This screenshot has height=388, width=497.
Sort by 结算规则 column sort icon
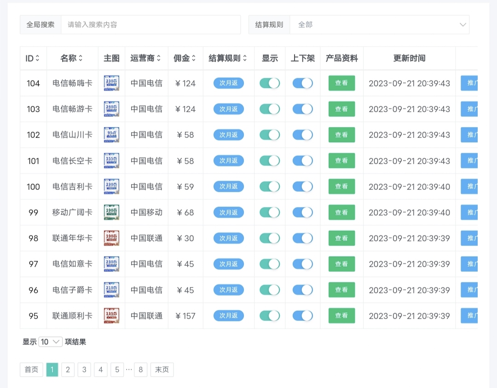(245, 58)
